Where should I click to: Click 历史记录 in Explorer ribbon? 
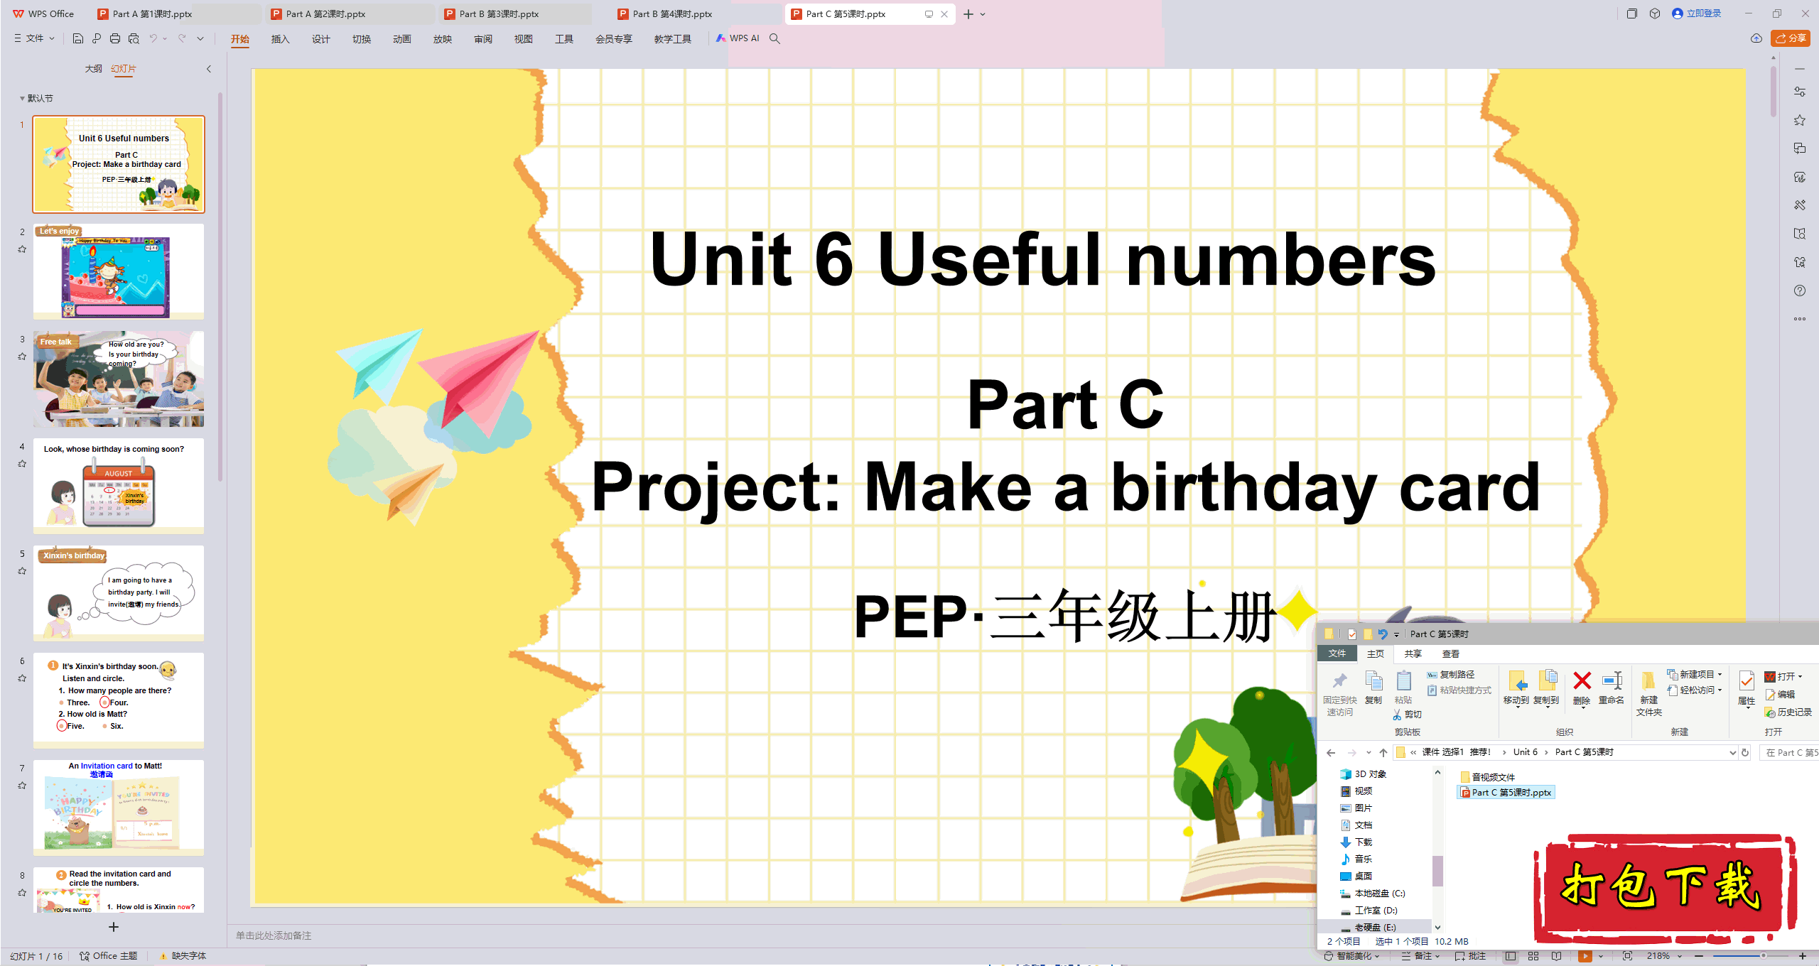tap(1788, 712)
